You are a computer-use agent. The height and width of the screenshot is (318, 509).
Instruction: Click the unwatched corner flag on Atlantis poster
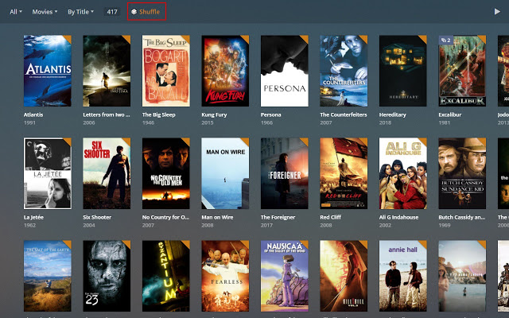coord(68,38)
